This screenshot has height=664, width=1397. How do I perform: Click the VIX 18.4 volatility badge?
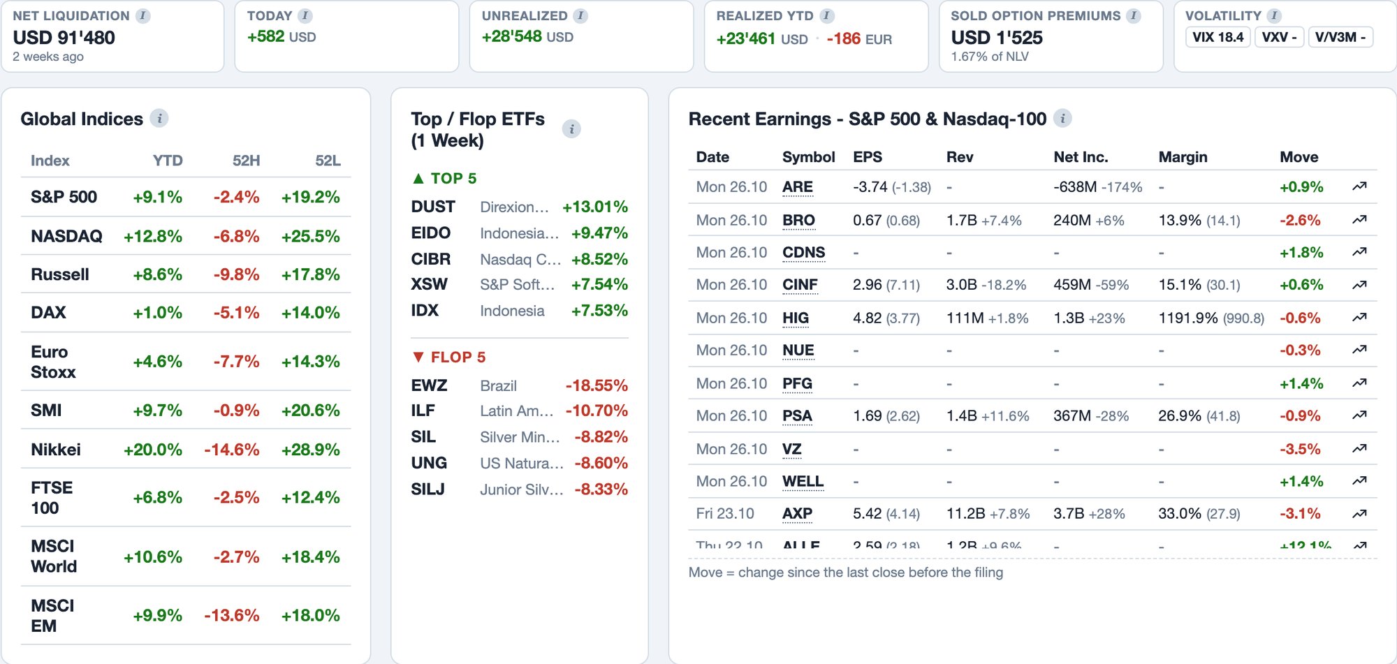[1217, 37]
